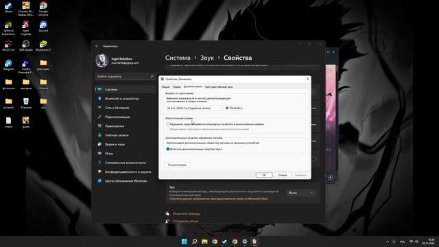The width and height of the screenshot is (439, 247).
Task: Open Bluetooth и устройства in the Settings sidebar
Action: pos(126,99)
